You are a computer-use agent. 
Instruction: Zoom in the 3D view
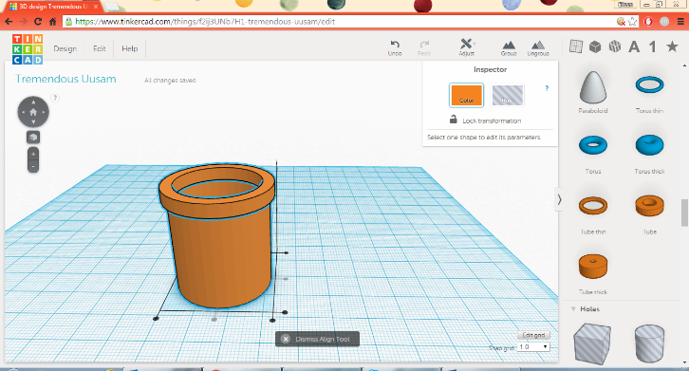33,155
